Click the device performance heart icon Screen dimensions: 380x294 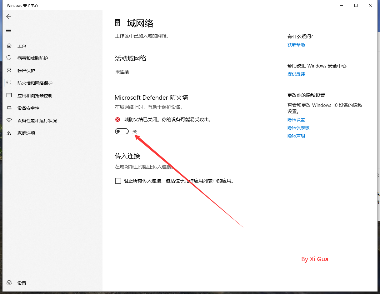tap(9, 121)
